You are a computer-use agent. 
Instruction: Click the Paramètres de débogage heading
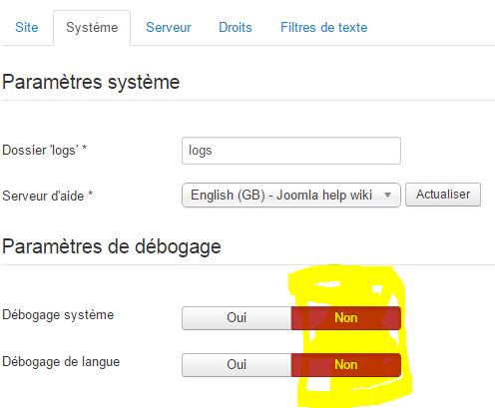point(112,246)
